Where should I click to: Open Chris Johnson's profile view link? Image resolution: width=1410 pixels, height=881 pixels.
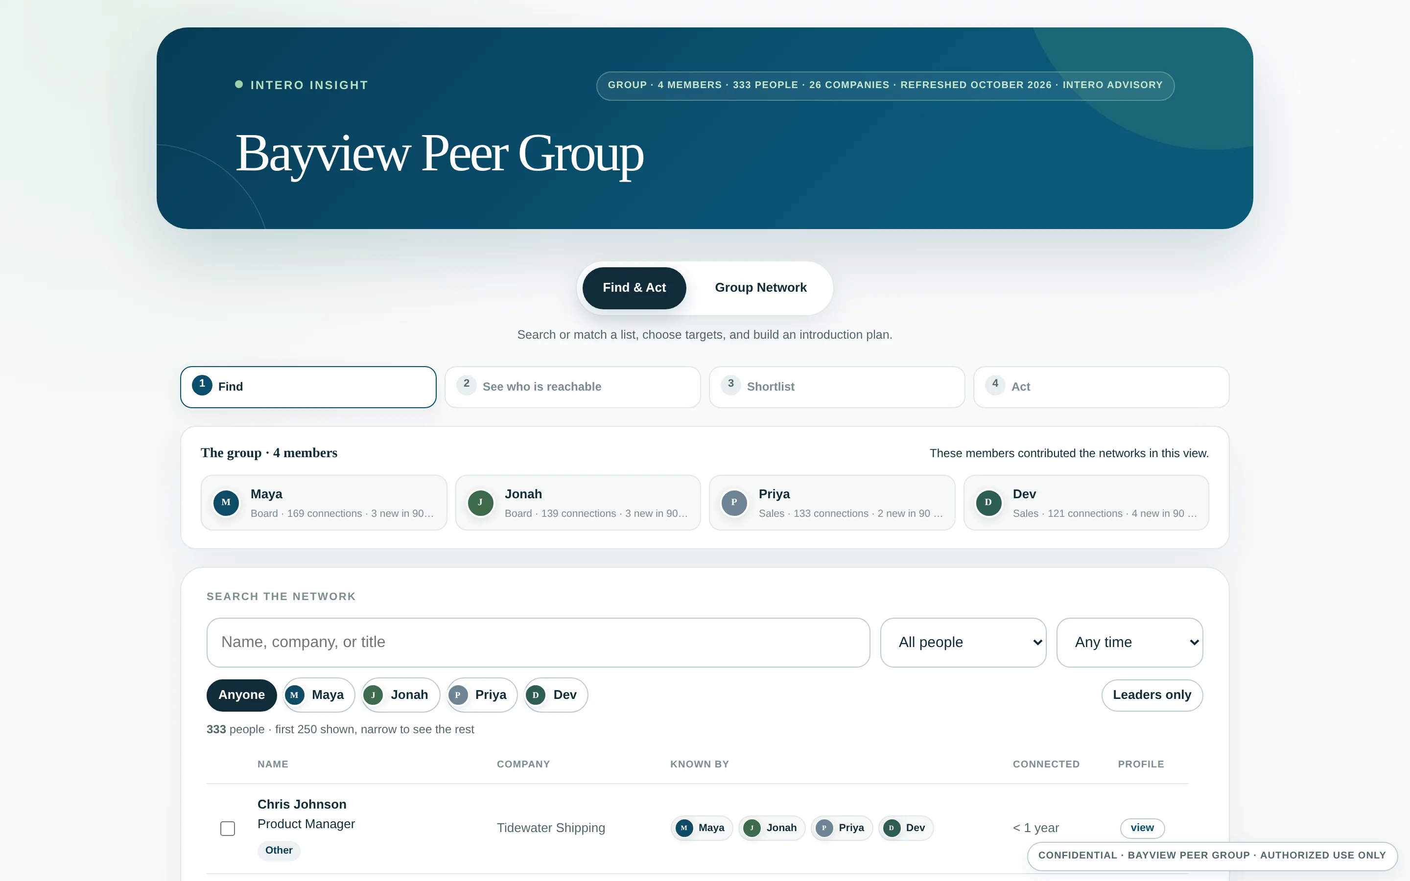(x=1142, y=828)
